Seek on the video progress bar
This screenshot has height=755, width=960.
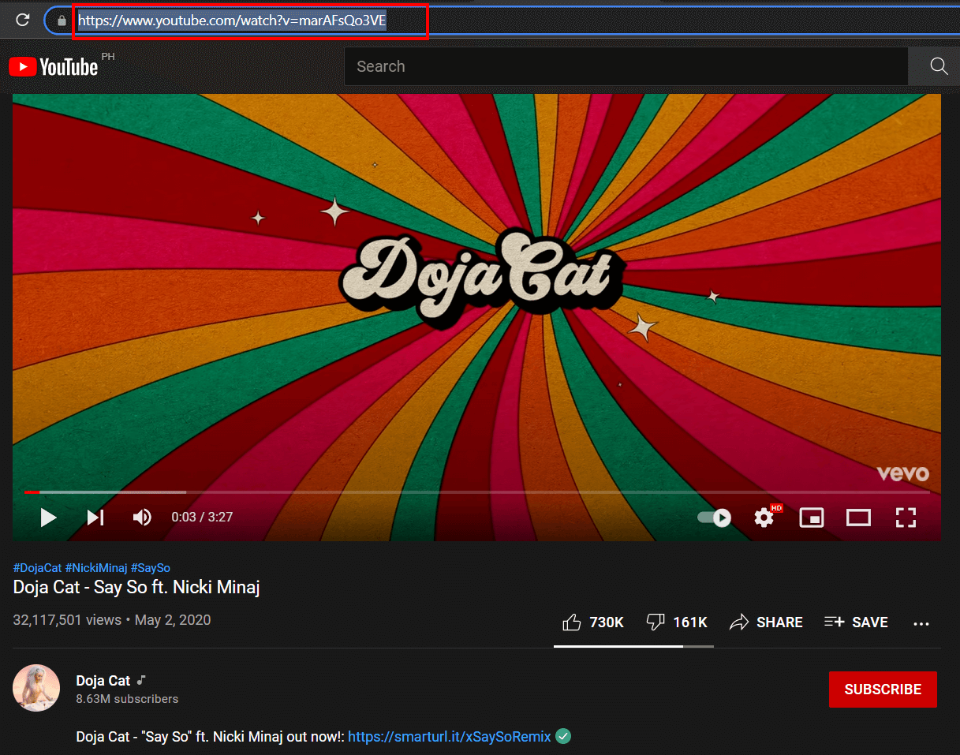click(476, 492)
